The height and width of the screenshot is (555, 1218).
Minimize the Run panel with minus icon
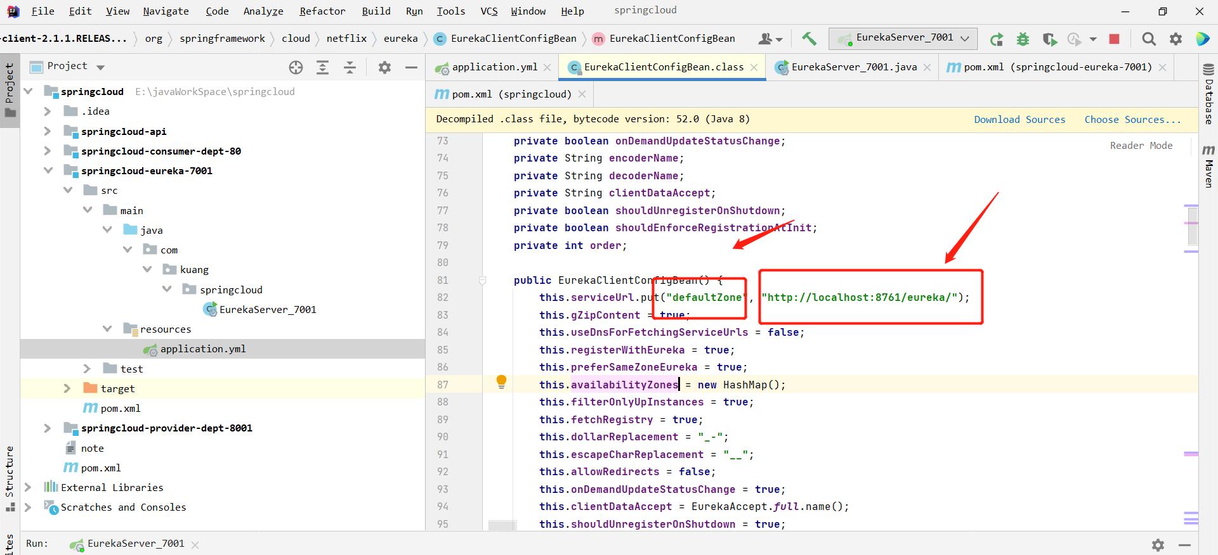coord(1184,545)
